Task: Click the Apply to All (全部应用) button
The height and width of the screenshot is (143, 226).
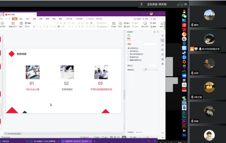Action: pos(131,132)
